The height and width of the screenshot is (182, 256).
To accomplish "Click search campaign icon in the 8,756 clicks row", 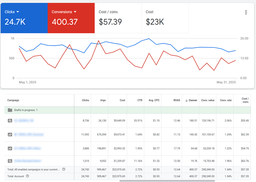I will click(10, 121).
